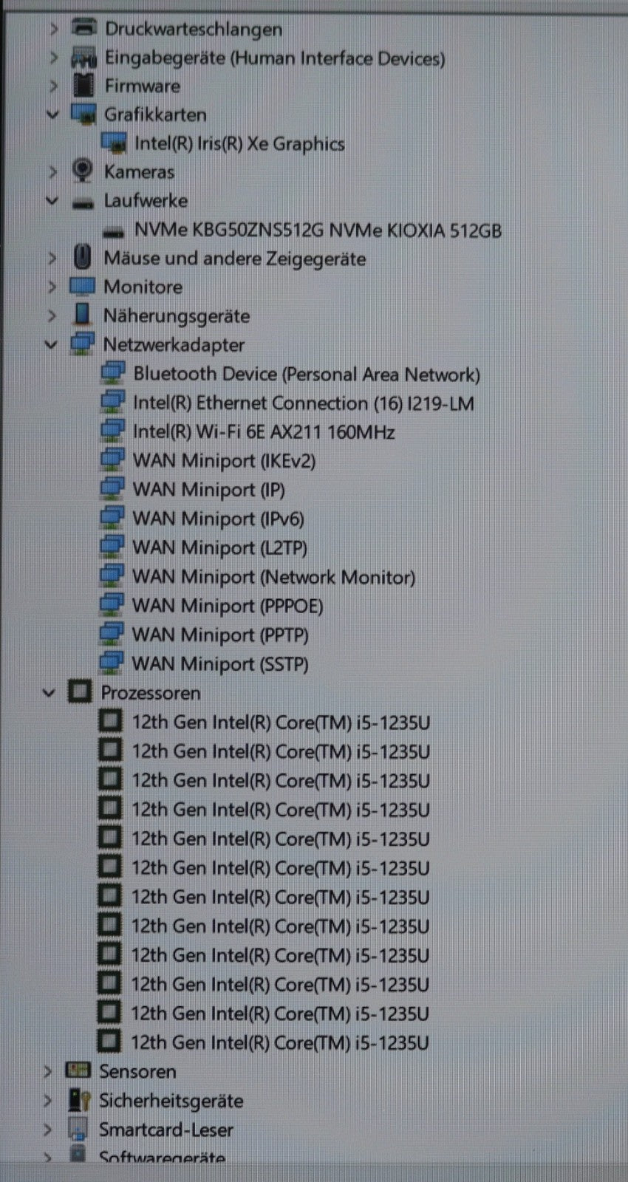Expand the Näherungsgeräte category
The image size is (628, 1182).
point(52,315)
